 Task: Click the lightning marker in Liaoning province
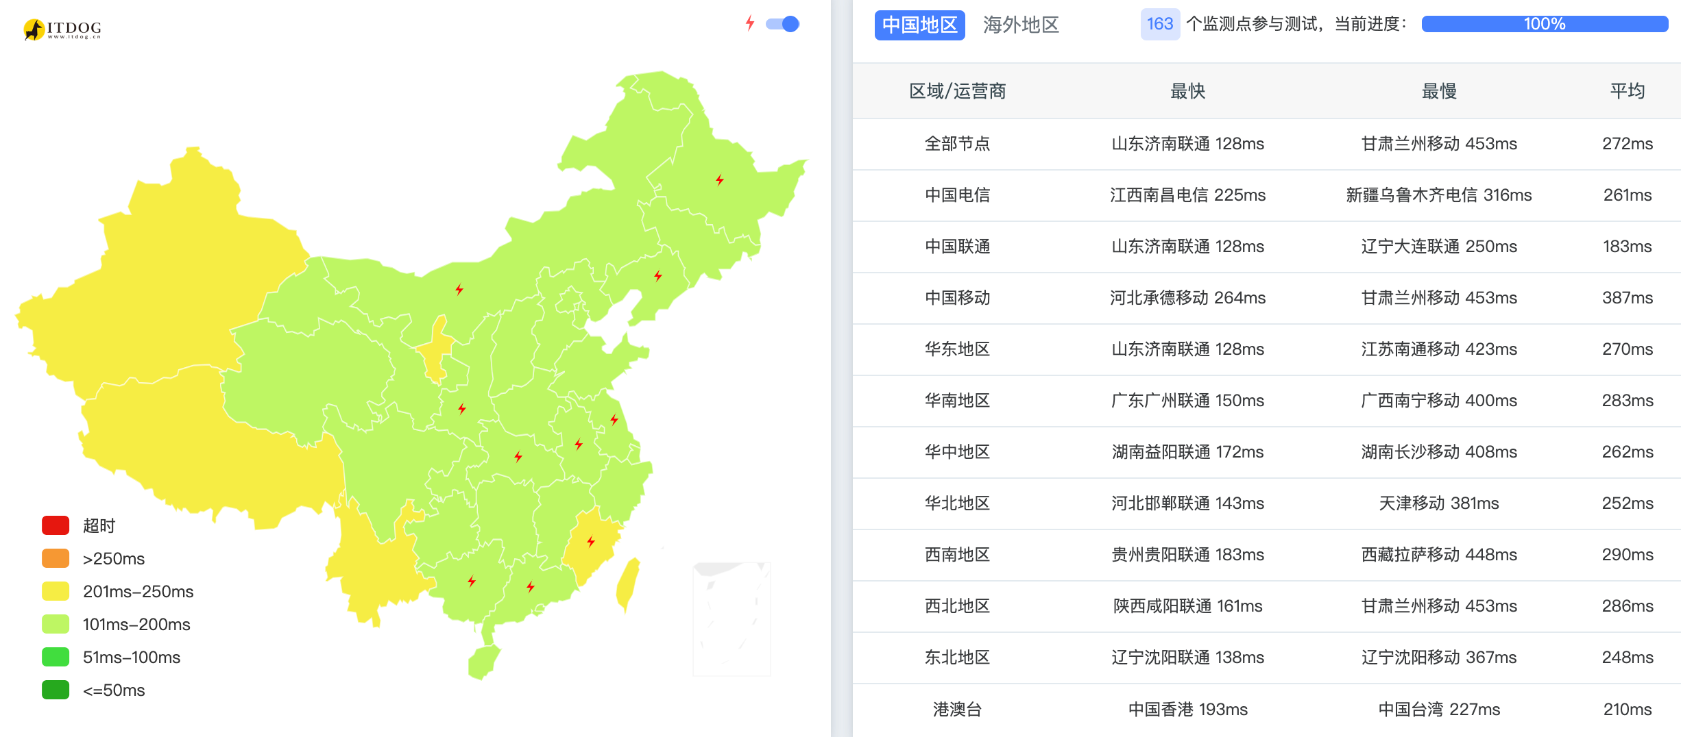click(658, 275)
